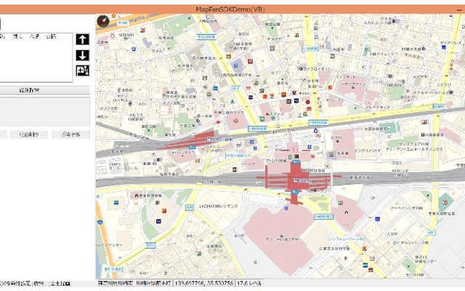Click the 川崎駅 station label on map
The image size is (465, 291).
point(302,180)
